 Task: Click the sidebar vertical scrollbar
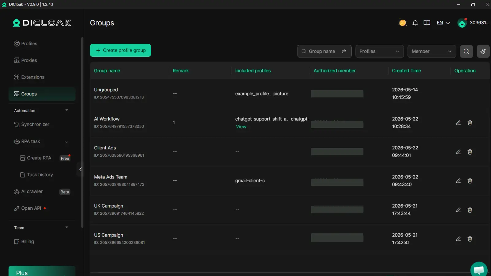pyautogui.click(x=82, y=132)
